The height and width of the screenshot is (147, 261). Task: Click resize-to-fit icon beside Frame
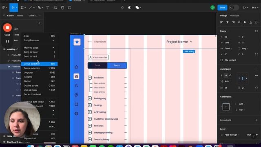(257, 31)
